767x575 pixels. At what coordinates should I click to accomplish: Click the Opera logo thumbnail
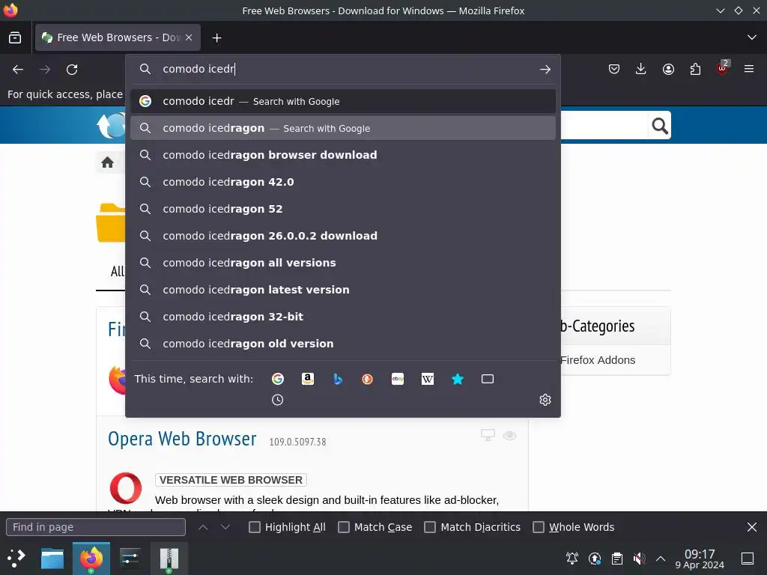[x=126, y=488]
